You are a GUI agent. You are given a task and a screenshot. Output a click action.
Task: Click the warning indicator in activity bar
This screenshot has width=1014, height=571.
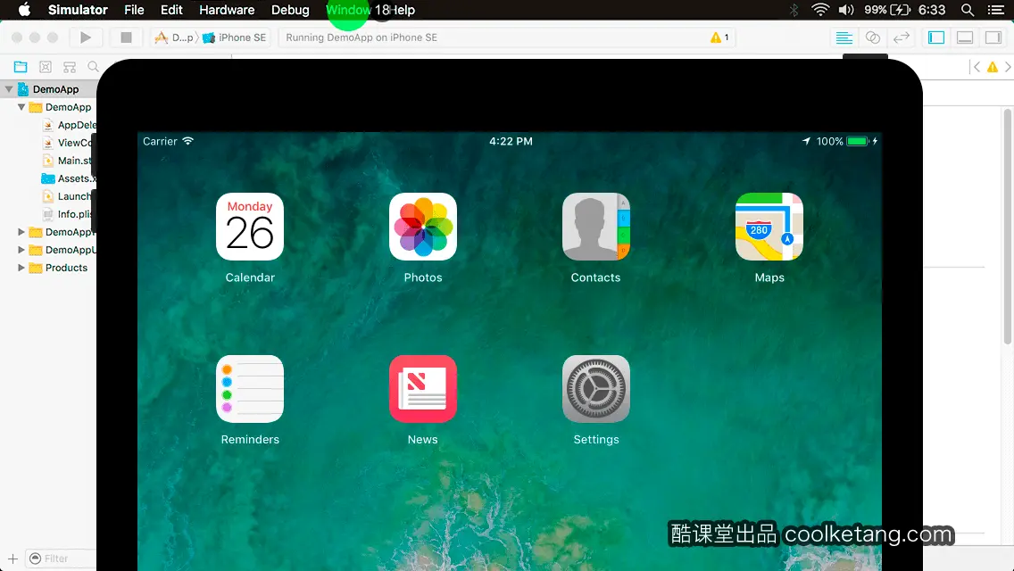[x=719, y=37]
